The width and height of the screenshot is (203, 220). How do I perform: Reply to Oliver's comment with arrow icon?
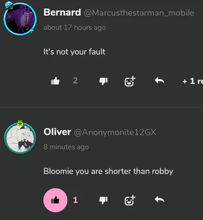pos(159,200)
